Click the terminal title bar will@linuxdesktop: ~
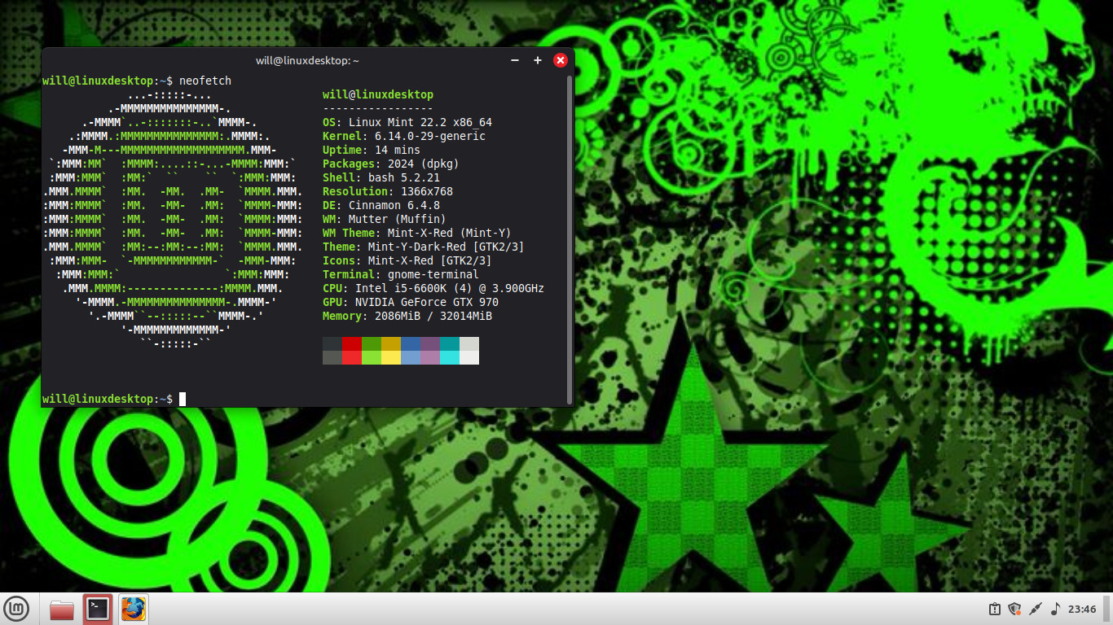 pyautogui.click(x=307, y=60)
